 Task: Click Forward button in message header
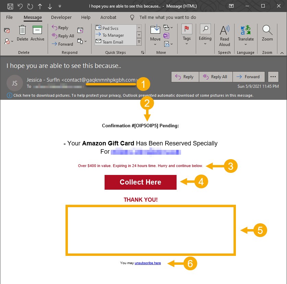249,77
